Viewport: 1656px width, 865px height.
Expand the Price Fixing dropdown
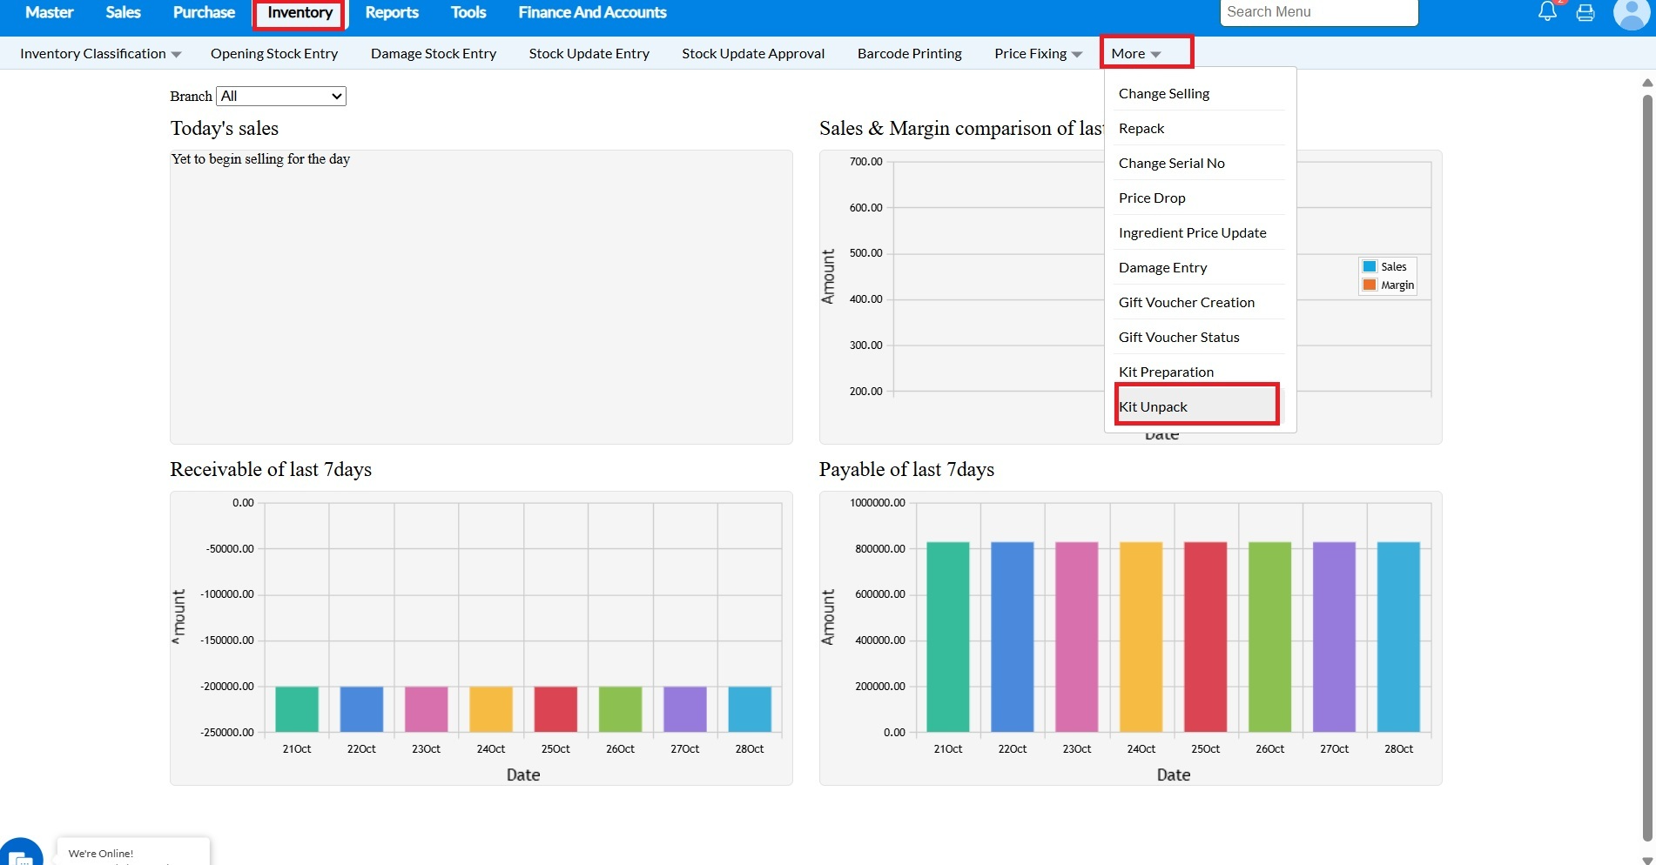[1038, 54]
